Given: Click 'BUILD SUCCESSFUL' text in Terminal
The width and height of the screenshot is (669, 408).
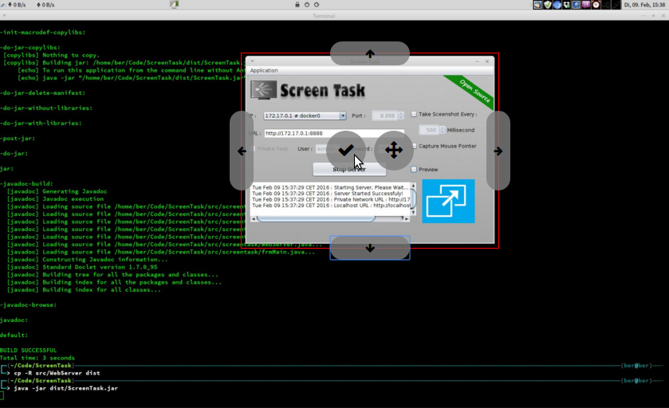Looking at the screenshot, I should (x=28, y=350).
